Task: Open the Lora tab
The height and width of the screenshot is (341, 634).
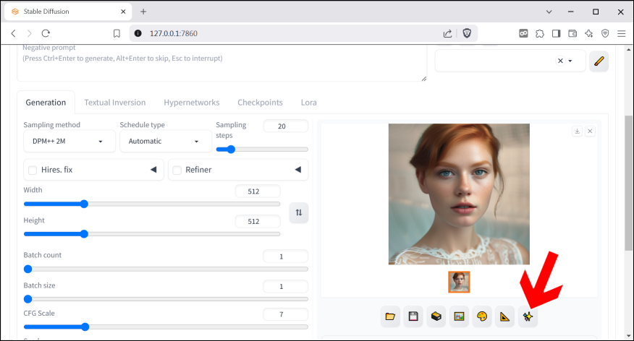Action: click(x=308, y=103)
